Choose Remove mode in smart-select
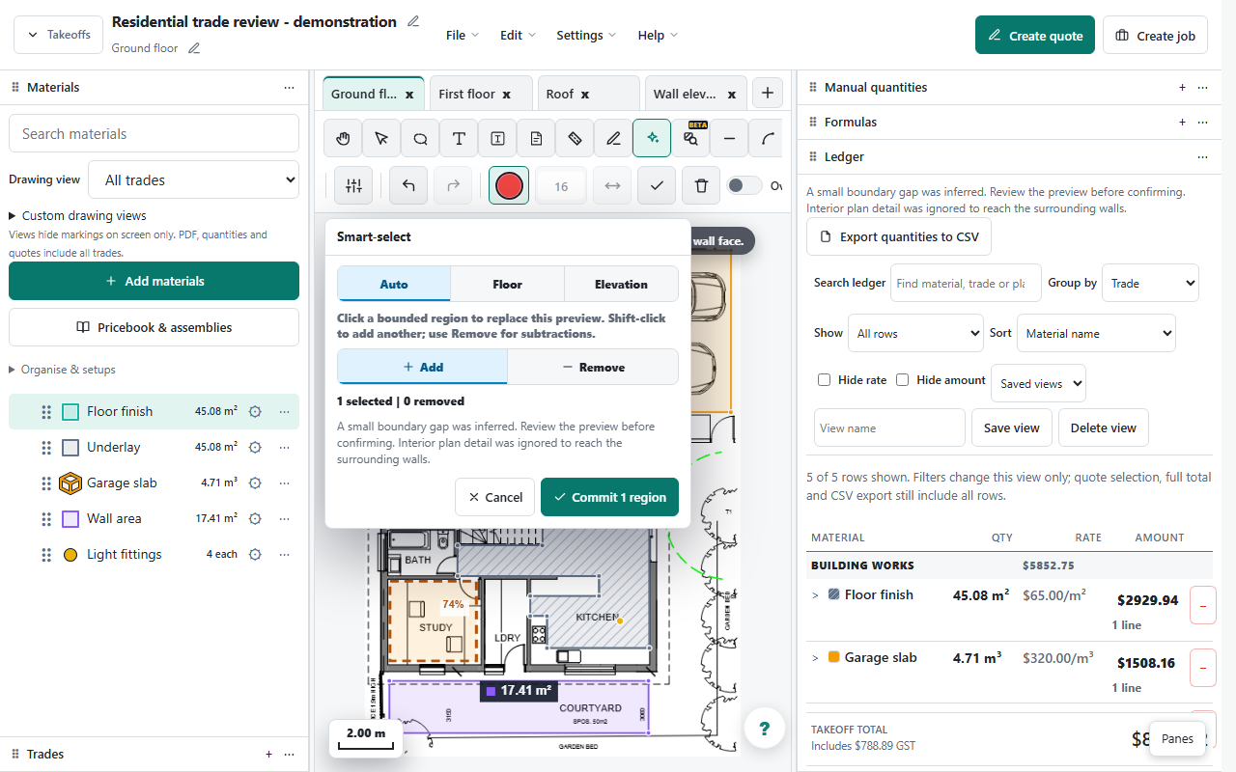Viewport: 1236px width, 772px height. pyautogui.click(x=593, y=367)
